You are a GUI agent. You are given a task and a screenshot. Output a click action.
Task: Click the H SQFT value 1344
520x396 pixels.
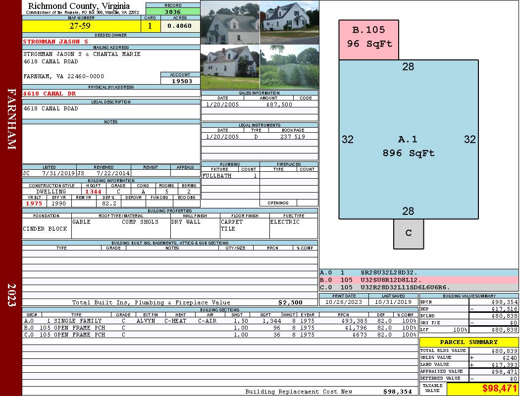point(93,192)
